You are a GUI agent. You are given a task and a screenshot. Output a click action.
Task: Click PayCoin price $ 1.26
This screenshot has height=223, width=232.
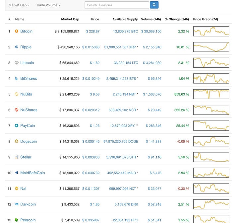tap(95, 126)
